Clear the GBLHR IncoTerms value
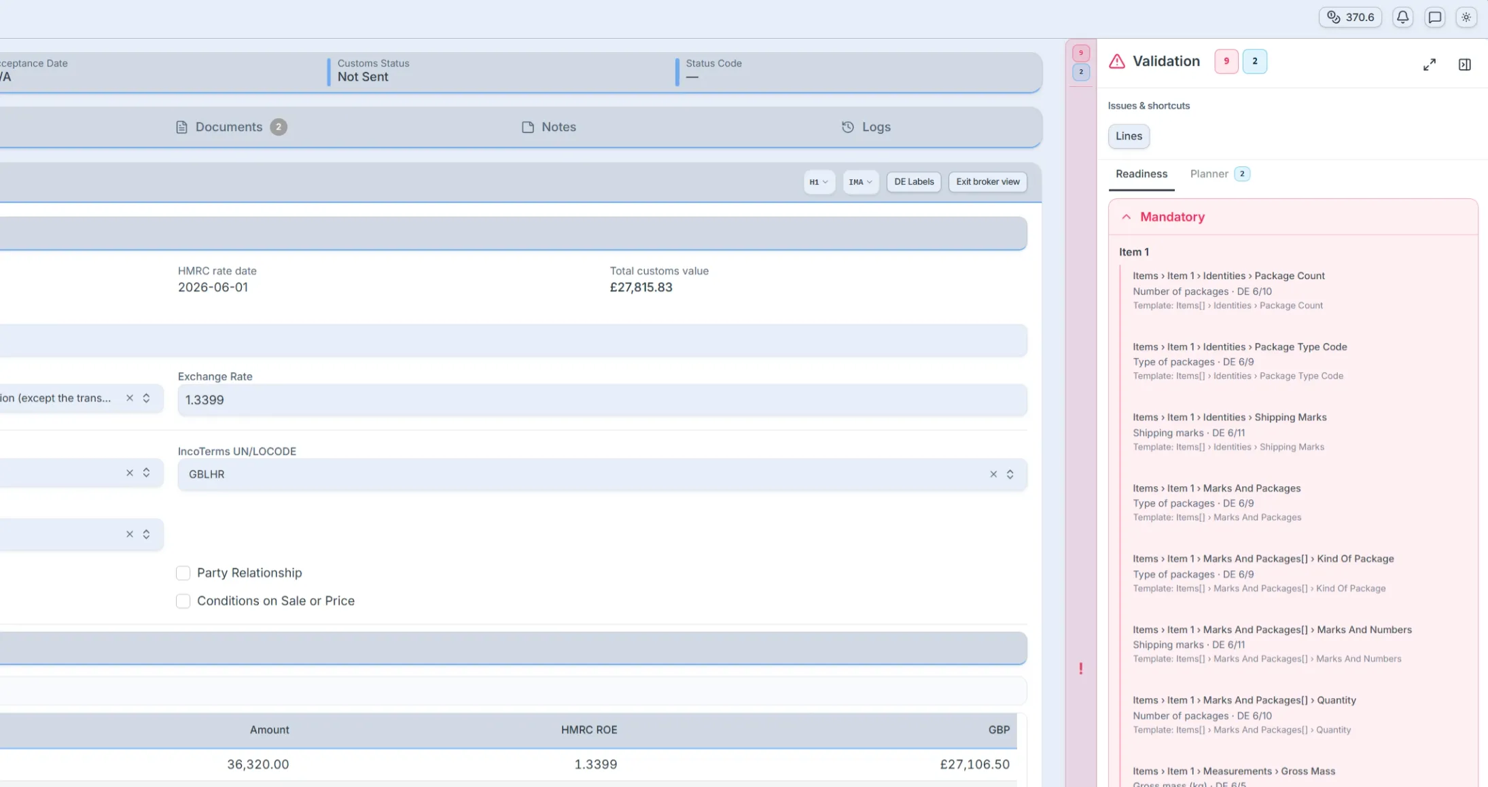Viewport: 1488px width, 787px height. pyautogui.click(x=993, y=475)
